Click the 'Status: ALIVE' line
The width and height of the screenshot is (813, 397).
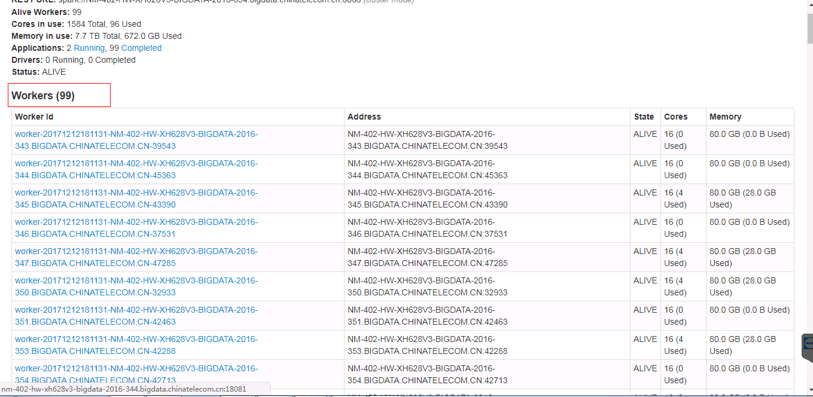pos(39,72)
